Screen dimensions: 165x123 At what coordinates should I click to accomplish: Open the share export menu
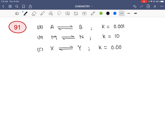coord(30,6)
